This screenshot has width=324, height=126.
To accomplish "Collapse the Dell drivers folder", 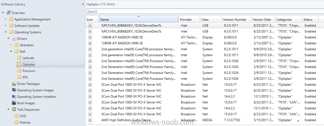I will [11, 52].
